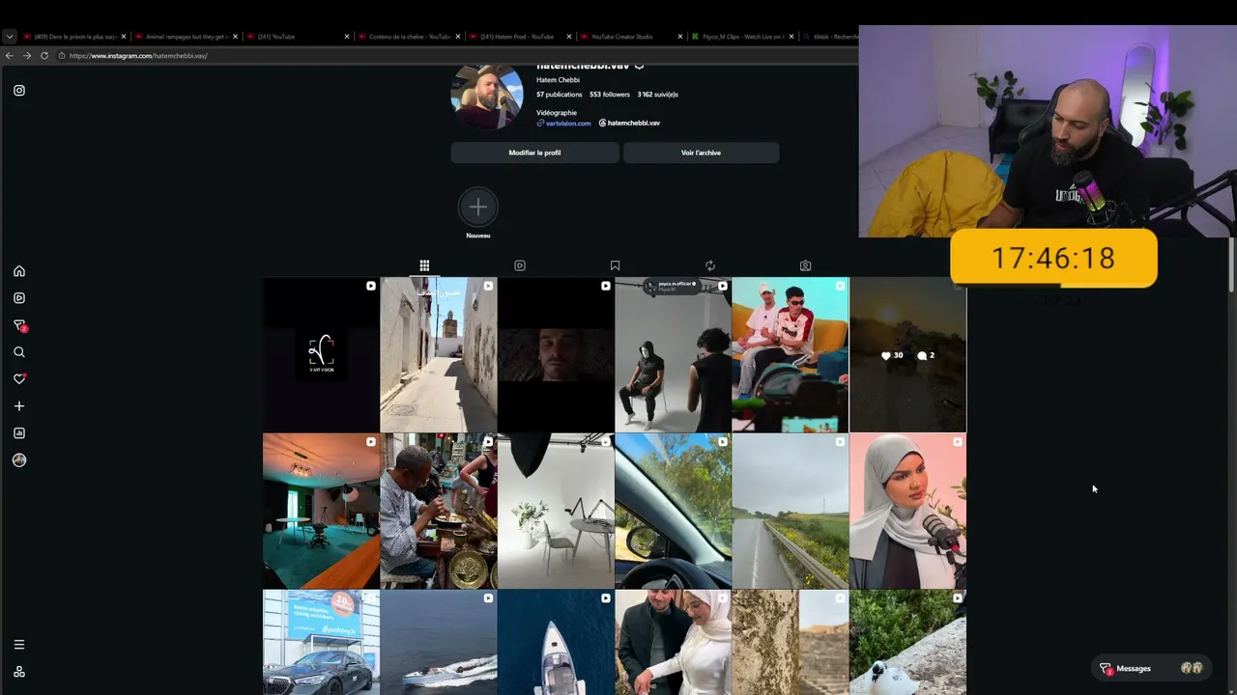The image size is (1237, 695).
Task: Click the address bar URL field
Action: click(454, 56)
